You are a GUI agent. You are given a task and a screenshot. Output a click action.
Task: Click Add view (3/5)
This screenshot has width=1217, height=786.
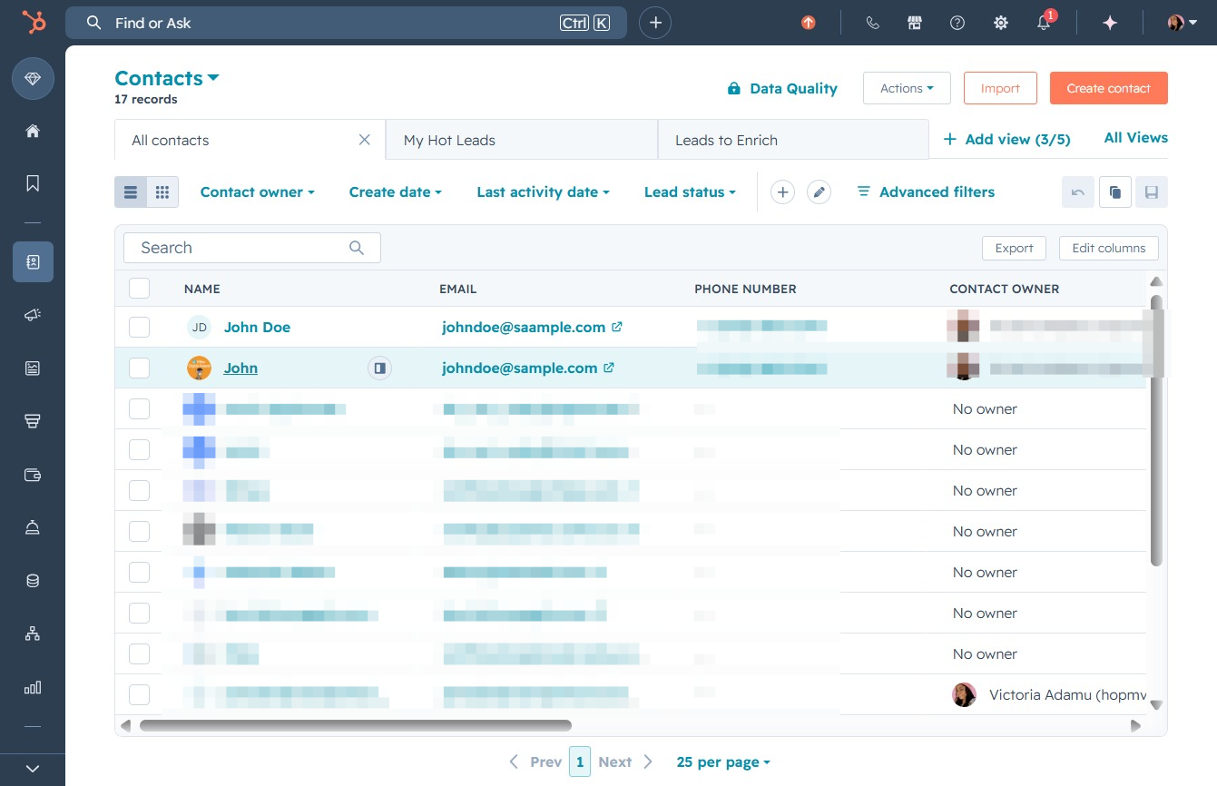point(1007,139)
